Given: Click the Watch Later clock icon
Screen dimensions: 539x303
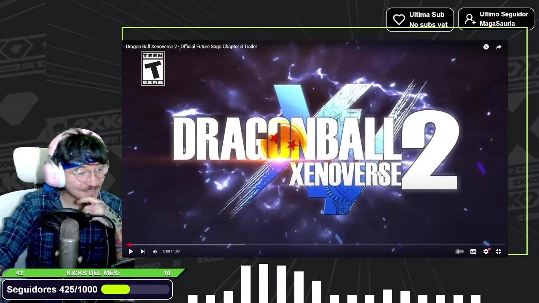Looking at the screenshot, I should coord(486,47).
